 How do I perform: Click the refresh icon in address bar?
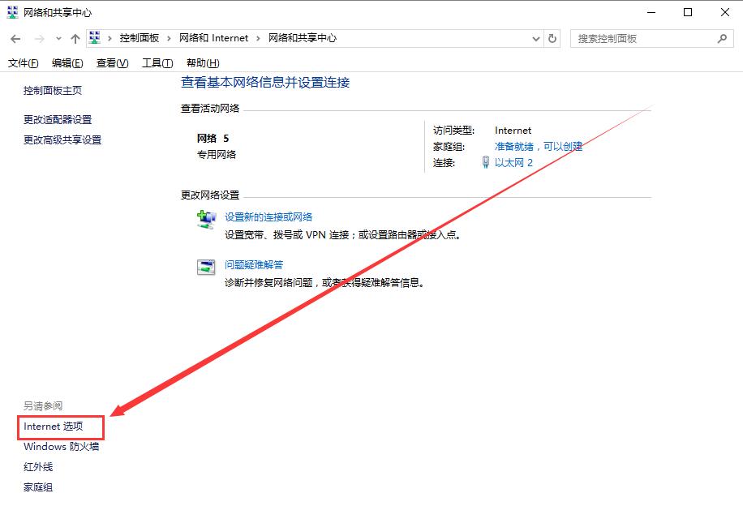pos(552,37)
